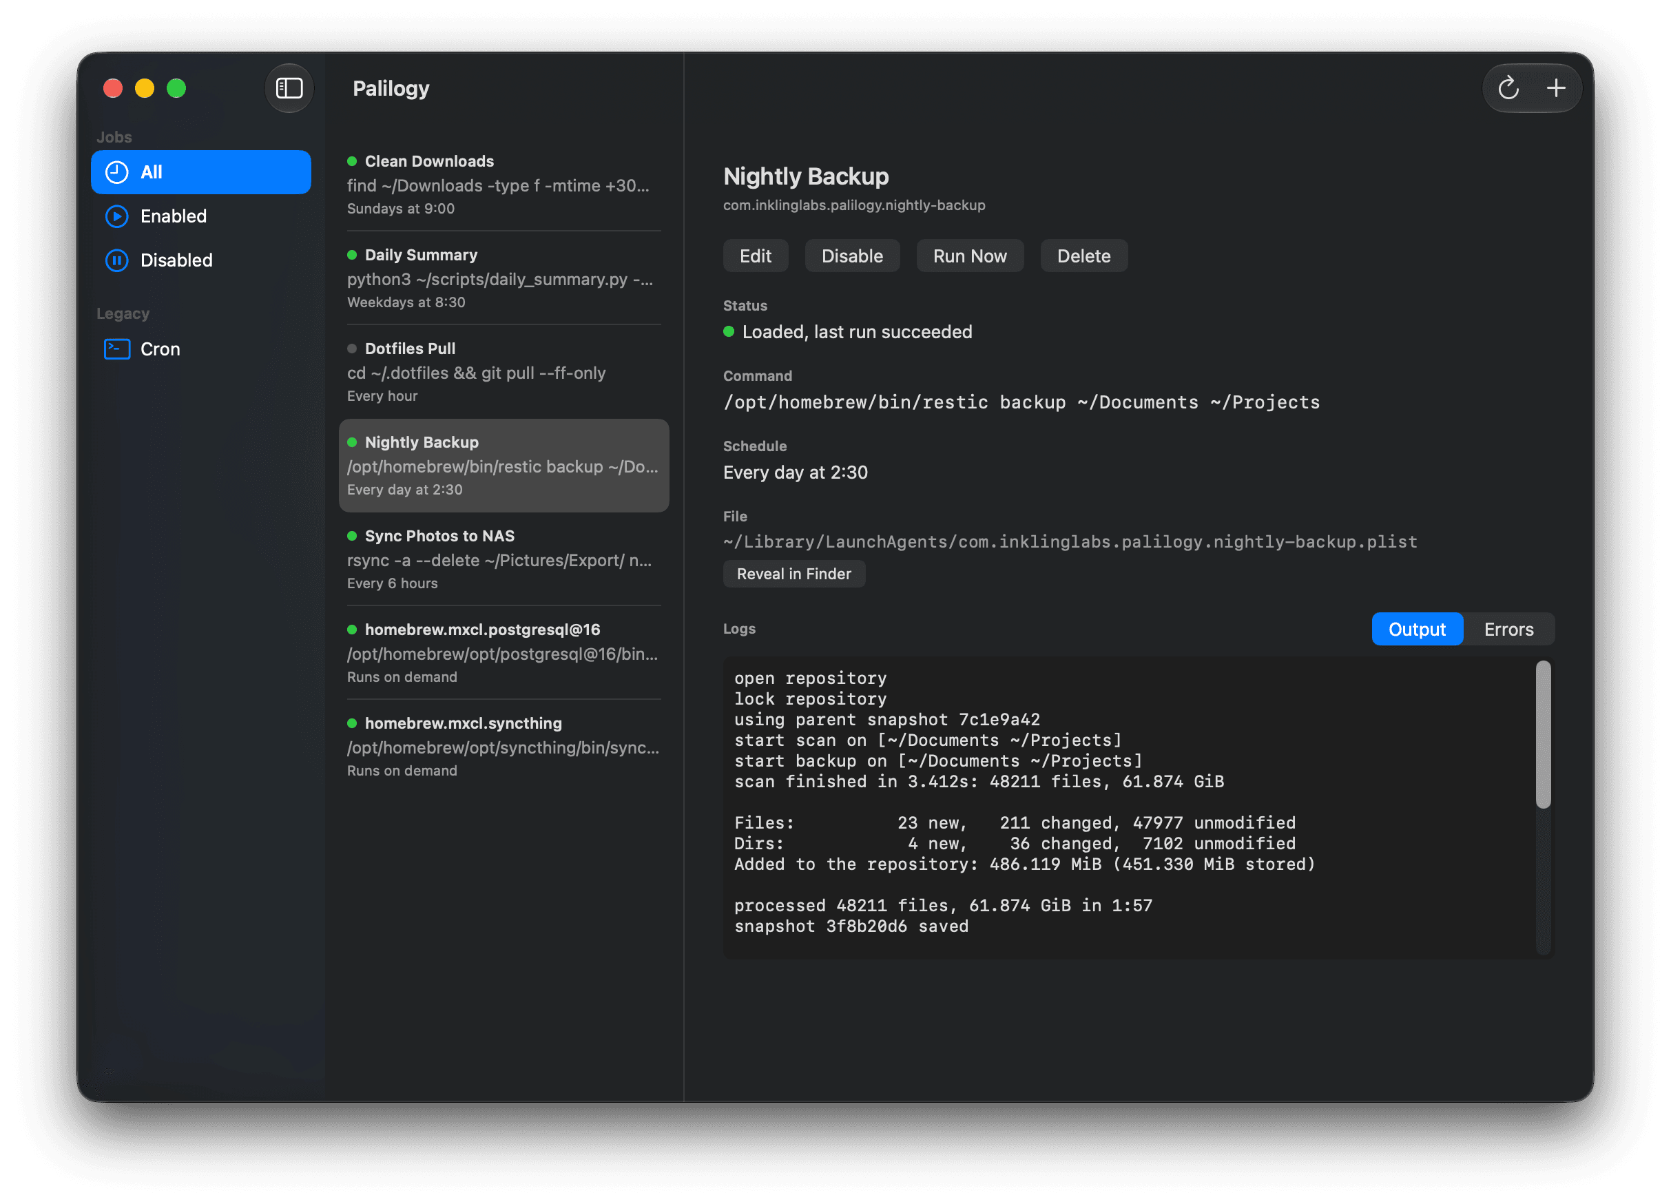Click 'Weekdays at 8:30' schedule text
Screen dimensions: 1671x1204
tap(405, 302)
